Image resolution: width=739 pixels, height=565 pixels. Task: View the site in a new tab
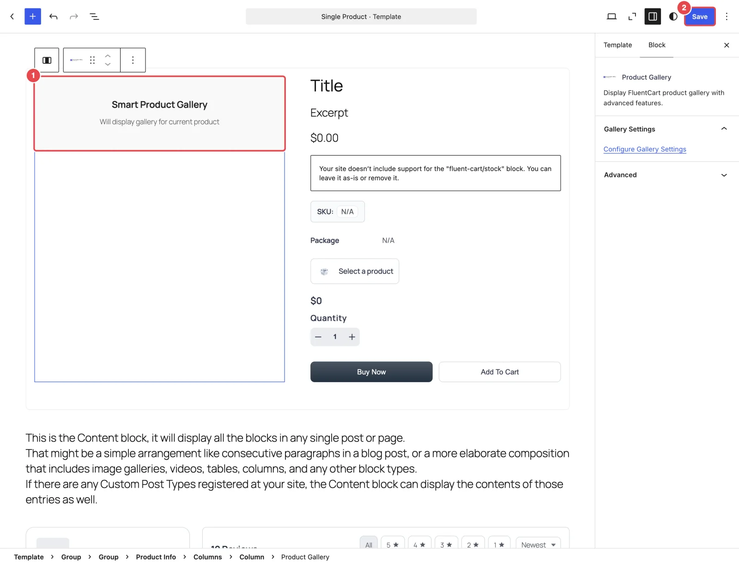pyautogui.click(x=632, y=17)
